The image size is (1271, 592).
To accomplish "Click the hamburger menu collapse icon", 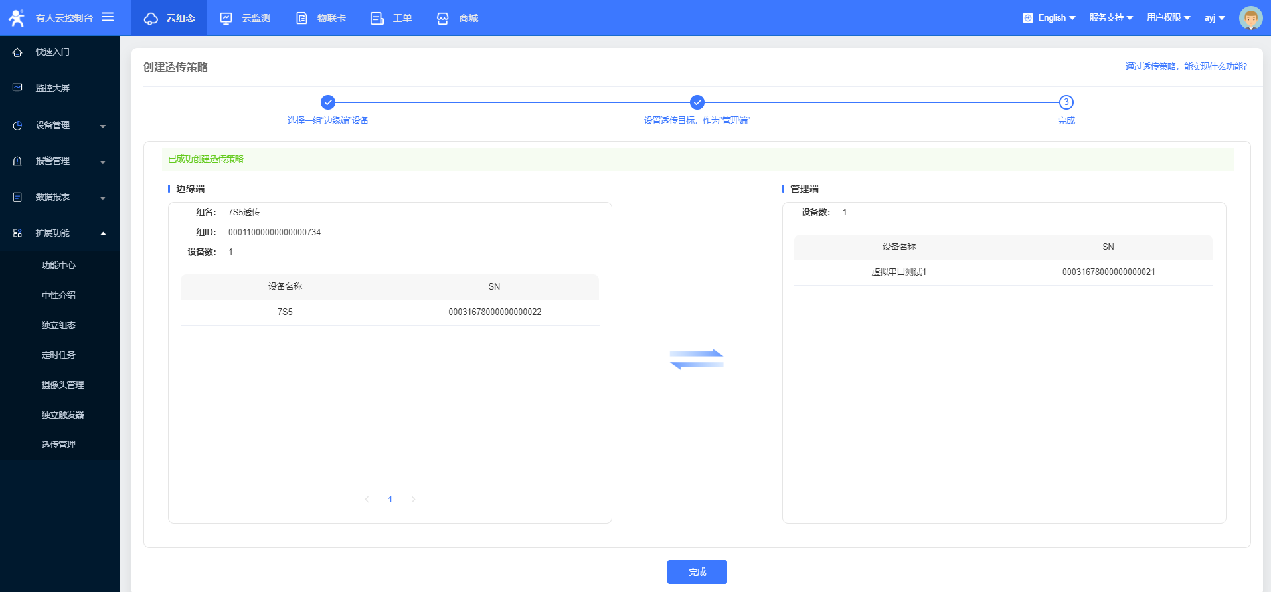I will pos(108,17).
